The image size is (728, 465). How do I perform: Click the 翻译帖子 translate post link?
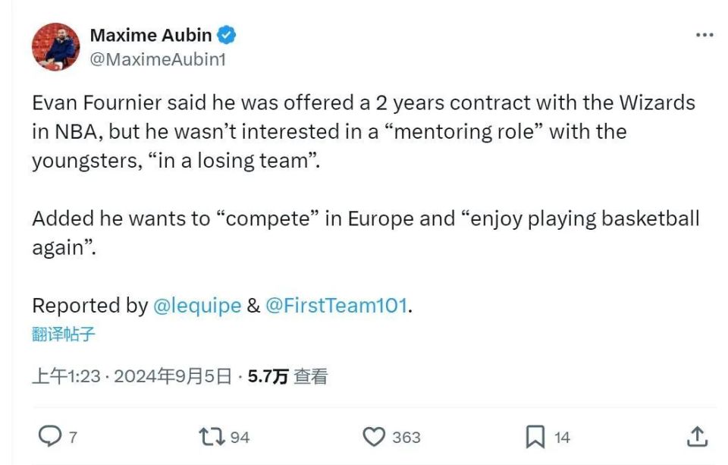click(64, 335)
